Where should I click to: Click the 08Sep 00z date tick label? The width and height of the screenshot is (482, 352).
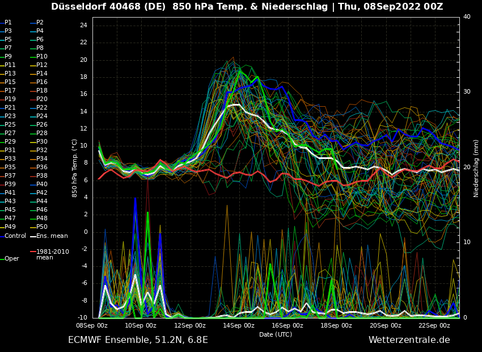(92, 326)
